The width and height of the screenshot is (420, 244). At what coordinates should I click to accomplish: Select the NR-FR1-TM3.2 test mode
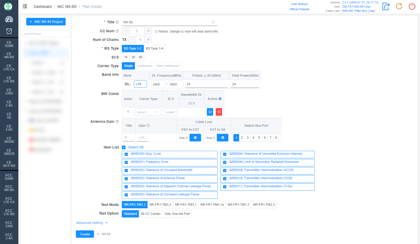160,205
